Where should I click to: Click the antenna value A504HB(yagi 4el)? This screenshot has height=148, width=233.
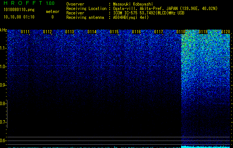[131, 17]
